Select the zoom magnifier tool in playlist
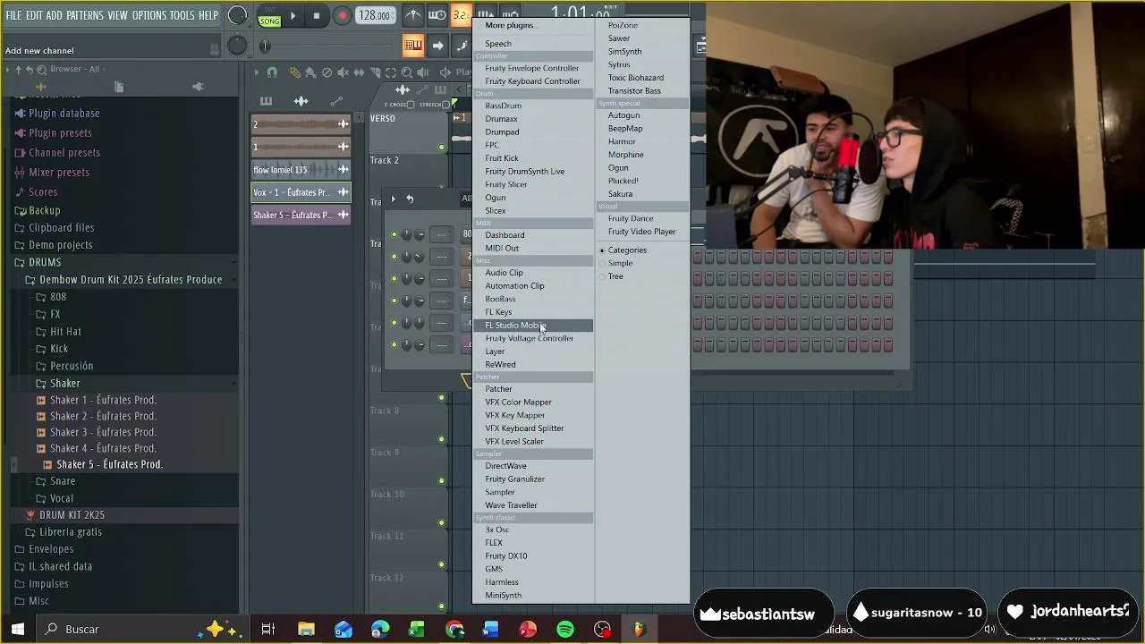 [407, 72]
